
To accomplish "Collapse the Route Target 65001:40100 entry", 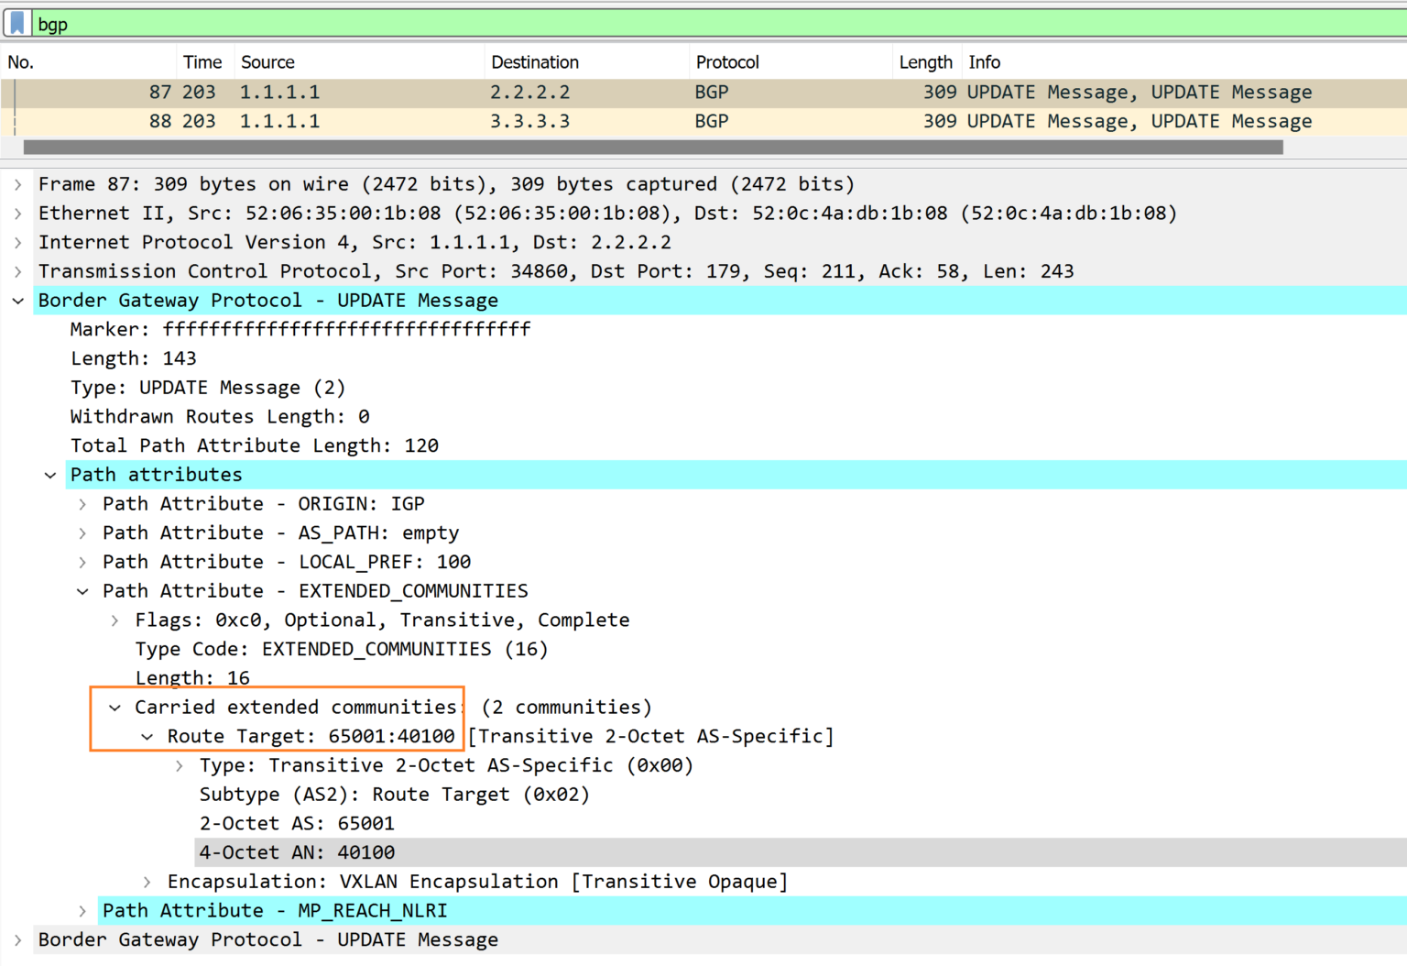I will 146,736.
